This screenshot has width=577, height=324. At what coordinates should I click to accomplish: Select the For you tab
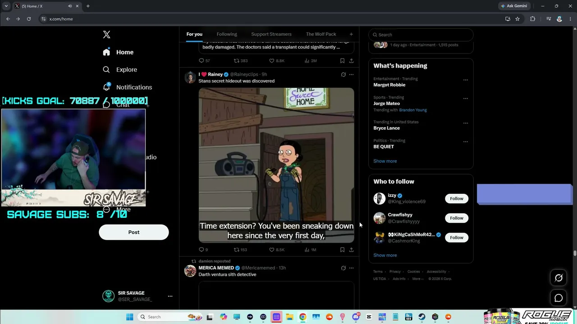(194, 34)
